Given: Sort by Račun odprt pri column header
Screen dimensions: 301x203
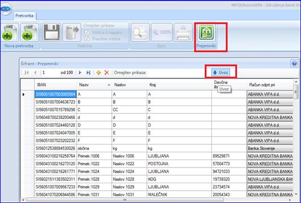Looking at the screenshot, I should click(270, 85).
